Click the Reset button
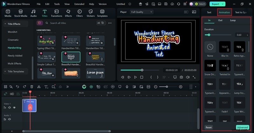Viewport: 254px width, 133px height. click(209, 127)
